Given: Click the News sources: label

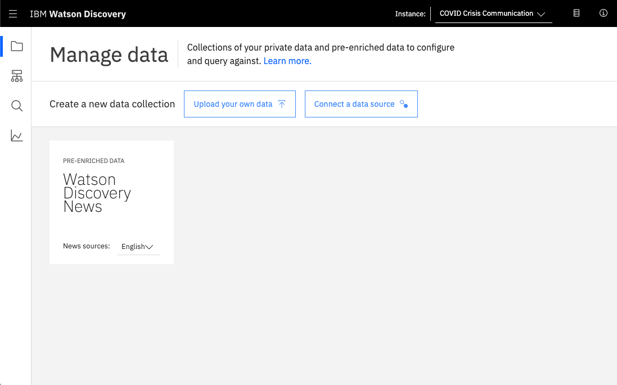Looking at the screenshot, I should pyautogui.click(x=87, y=246).
